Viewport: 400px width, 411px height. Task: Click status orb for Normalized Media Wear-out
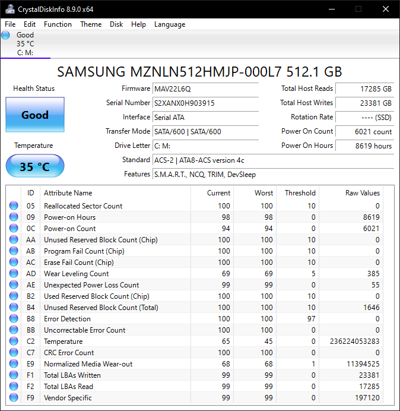[x=14, y=363]
